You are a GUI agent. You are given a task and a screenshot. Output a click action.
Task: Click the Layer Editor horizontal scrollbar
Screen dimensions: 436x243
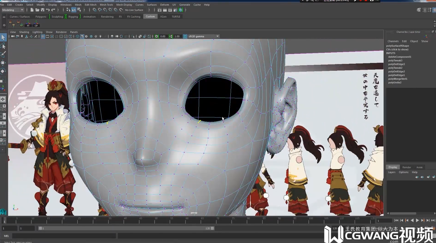point(403,213)
